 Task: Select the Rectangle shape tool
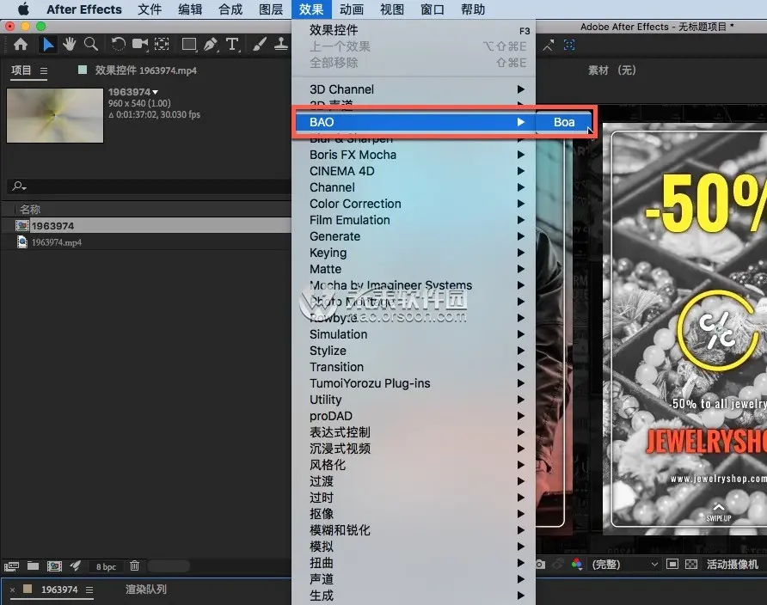point(189,45)
